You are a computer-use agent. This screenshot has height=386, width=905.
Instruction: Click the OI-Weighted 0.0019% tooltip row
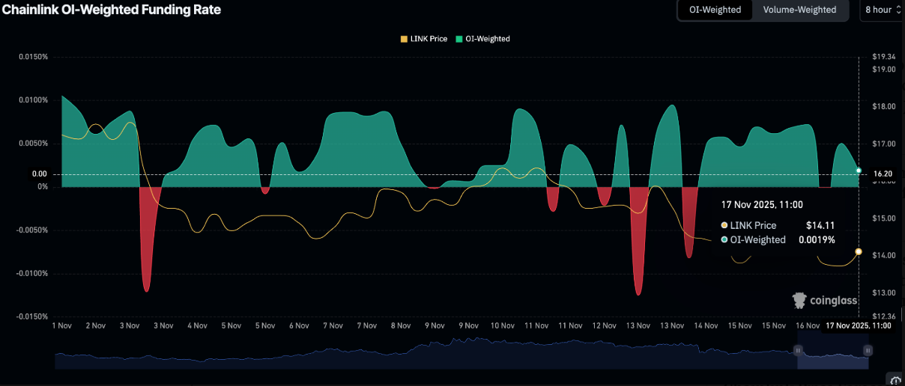[x=778, y=240]
